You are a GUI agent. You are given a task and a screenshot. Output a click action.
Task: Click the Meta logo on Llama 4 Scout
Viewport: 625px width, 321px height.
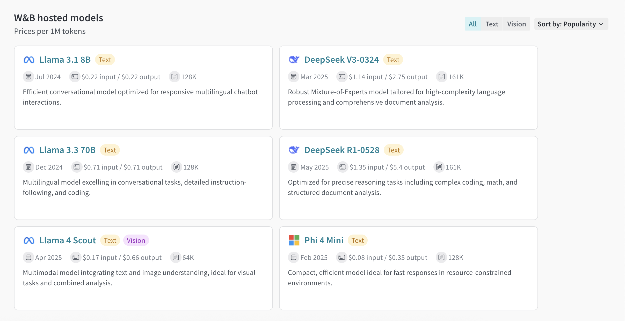click(x=29, y=240)
